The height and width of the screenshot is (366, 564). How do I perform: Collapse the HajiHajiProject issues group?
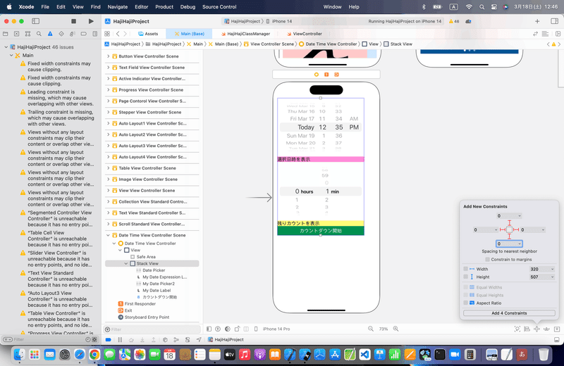pos(6,47)
